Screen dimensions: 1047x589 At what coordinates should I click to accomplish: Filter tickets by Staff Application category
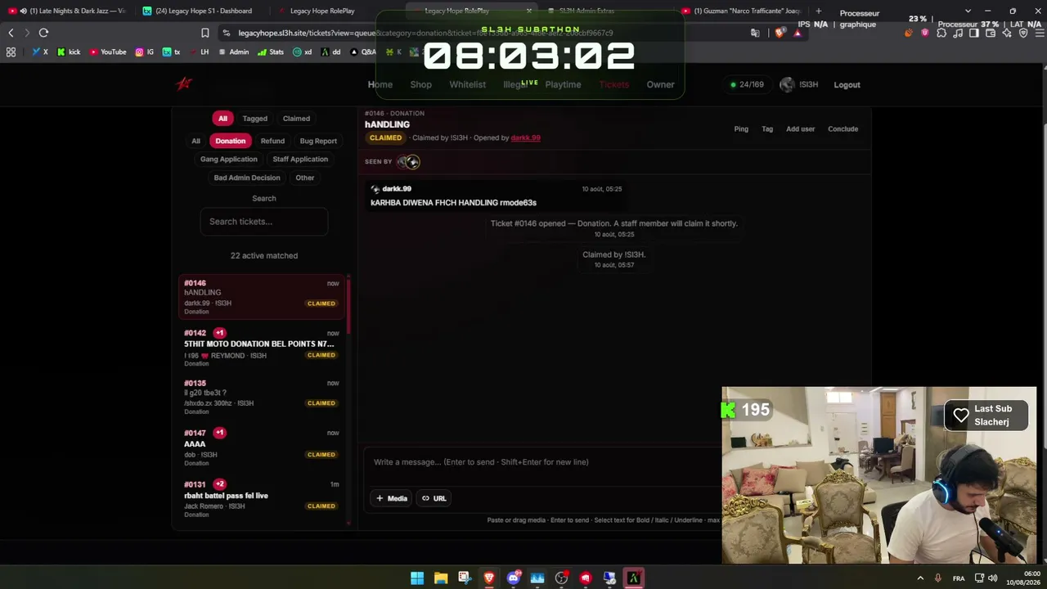[x=300, y=160]
